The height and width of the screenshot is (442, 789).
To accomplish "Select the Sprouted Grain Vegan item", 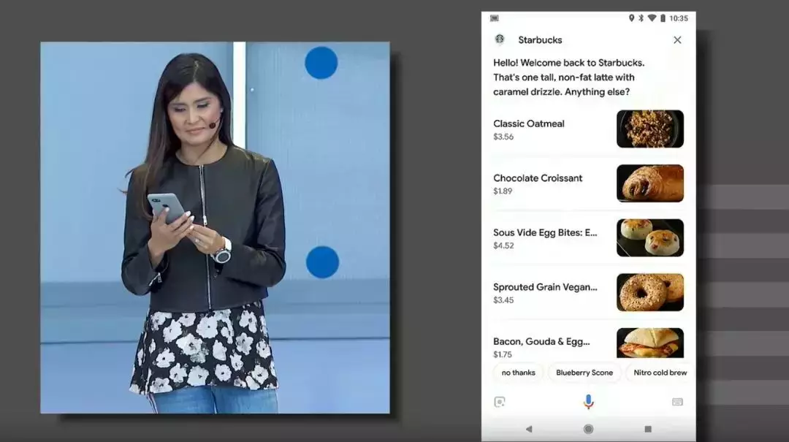I will pos(588,292).
